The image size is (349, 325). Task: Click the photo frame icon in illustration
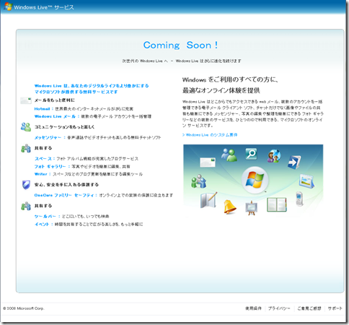point(306,181)
